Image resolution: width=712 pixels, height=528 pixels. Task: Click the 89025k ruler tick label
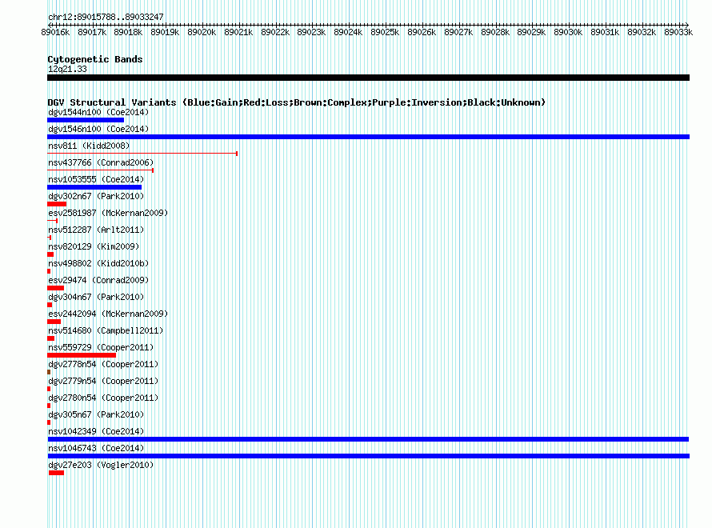click(x=385, y=32)
